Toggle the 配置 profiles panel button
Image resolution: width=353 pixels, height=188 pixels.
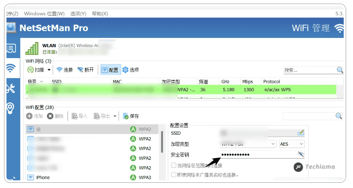pyautogui.click(x=110, y=70)
